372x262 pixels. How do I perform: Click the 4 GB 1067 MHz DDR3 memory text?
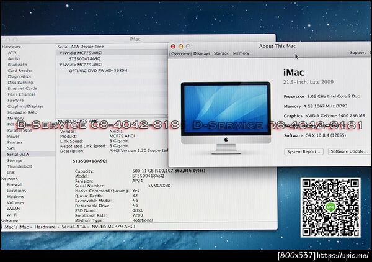[325, 106]
